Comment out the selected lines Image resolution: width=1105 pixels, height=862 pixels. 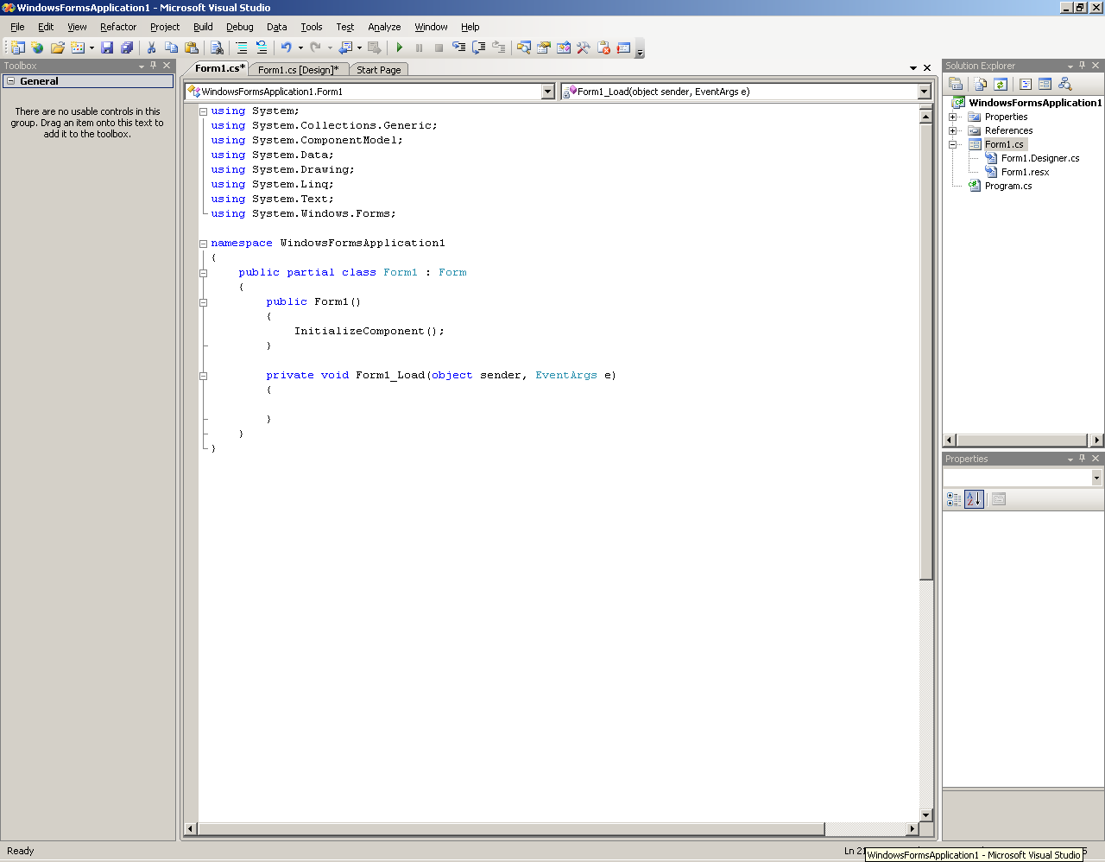[x=242, y=48]
